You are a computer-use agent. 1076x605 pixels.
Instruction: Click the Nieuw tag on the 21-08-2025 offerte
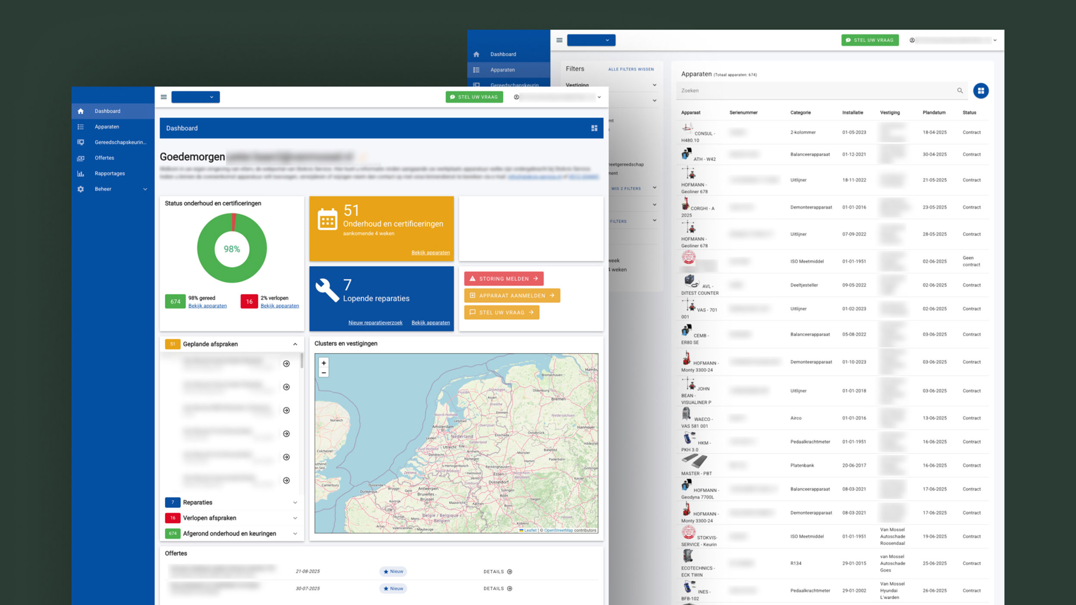coord(393,572)
